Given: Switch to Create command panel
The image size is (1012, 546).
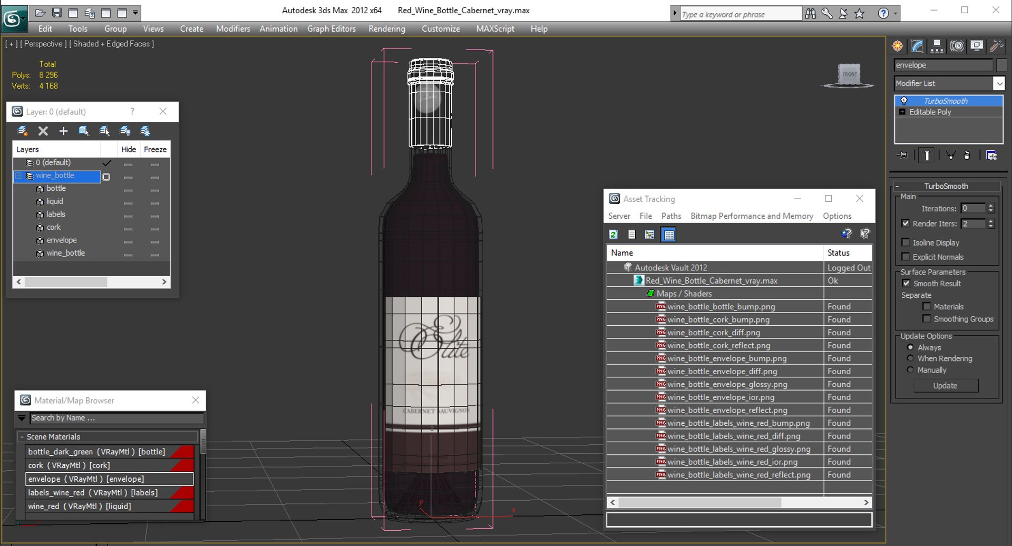Looking at the screenshot, I should [x=898, y=46].
